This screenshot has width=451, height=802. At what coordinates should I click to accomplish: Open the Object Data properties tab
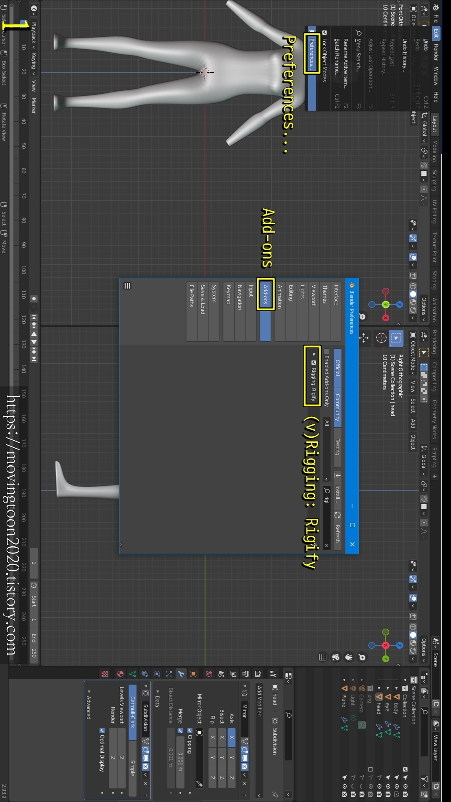(132, 674)
